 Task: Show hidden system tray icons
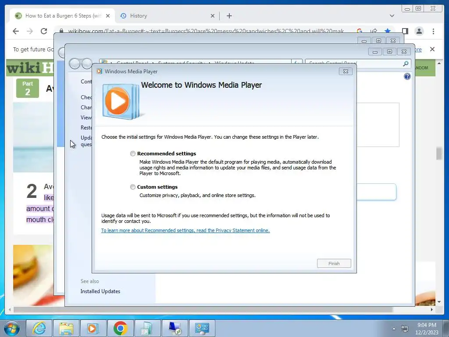click(x=394, y=329)
